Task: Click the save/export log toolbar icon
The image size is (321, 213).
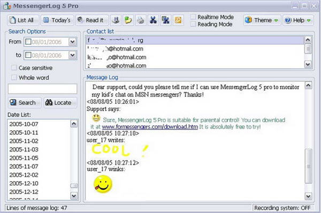Action: tap(116, 20)
